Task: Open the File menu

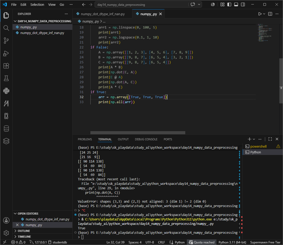Action: 14,4
